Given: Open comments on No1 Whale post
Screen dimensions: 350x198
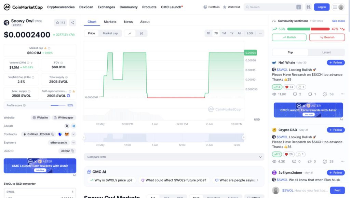Looking at the screenshot, I should 297,94.
